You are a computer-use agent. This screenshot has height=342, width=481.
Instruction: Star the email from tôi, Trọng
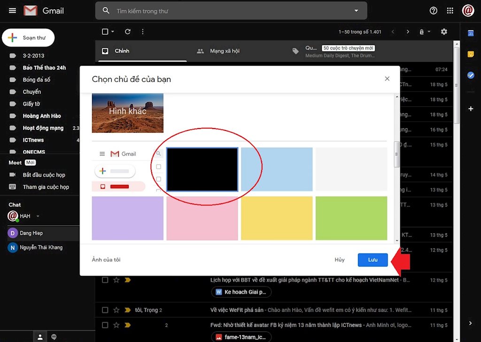coord(116,310)
